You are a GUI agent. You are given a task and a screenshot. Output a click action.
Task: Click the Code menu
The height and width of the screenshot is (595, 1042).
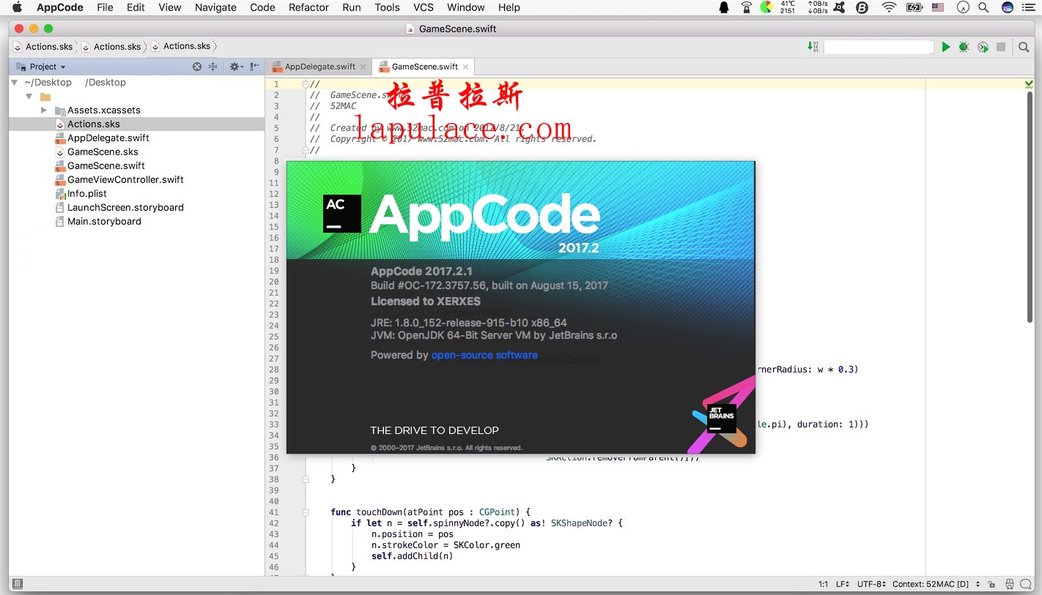pos(262,7)
